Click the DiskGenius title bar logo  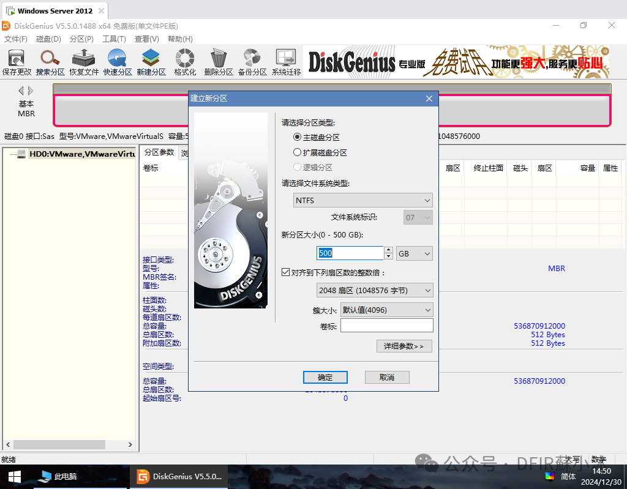(6, 26)
